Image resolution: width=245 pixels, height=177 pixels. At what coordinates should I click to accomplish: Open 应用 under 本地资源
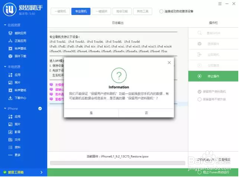pos(14,75)
